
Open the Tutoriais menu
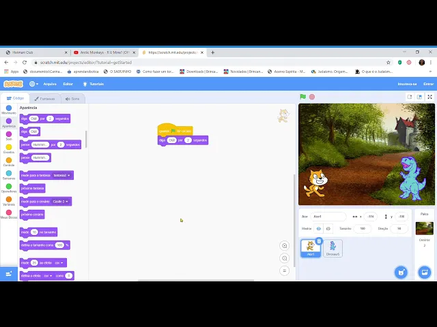coord(94,84)
